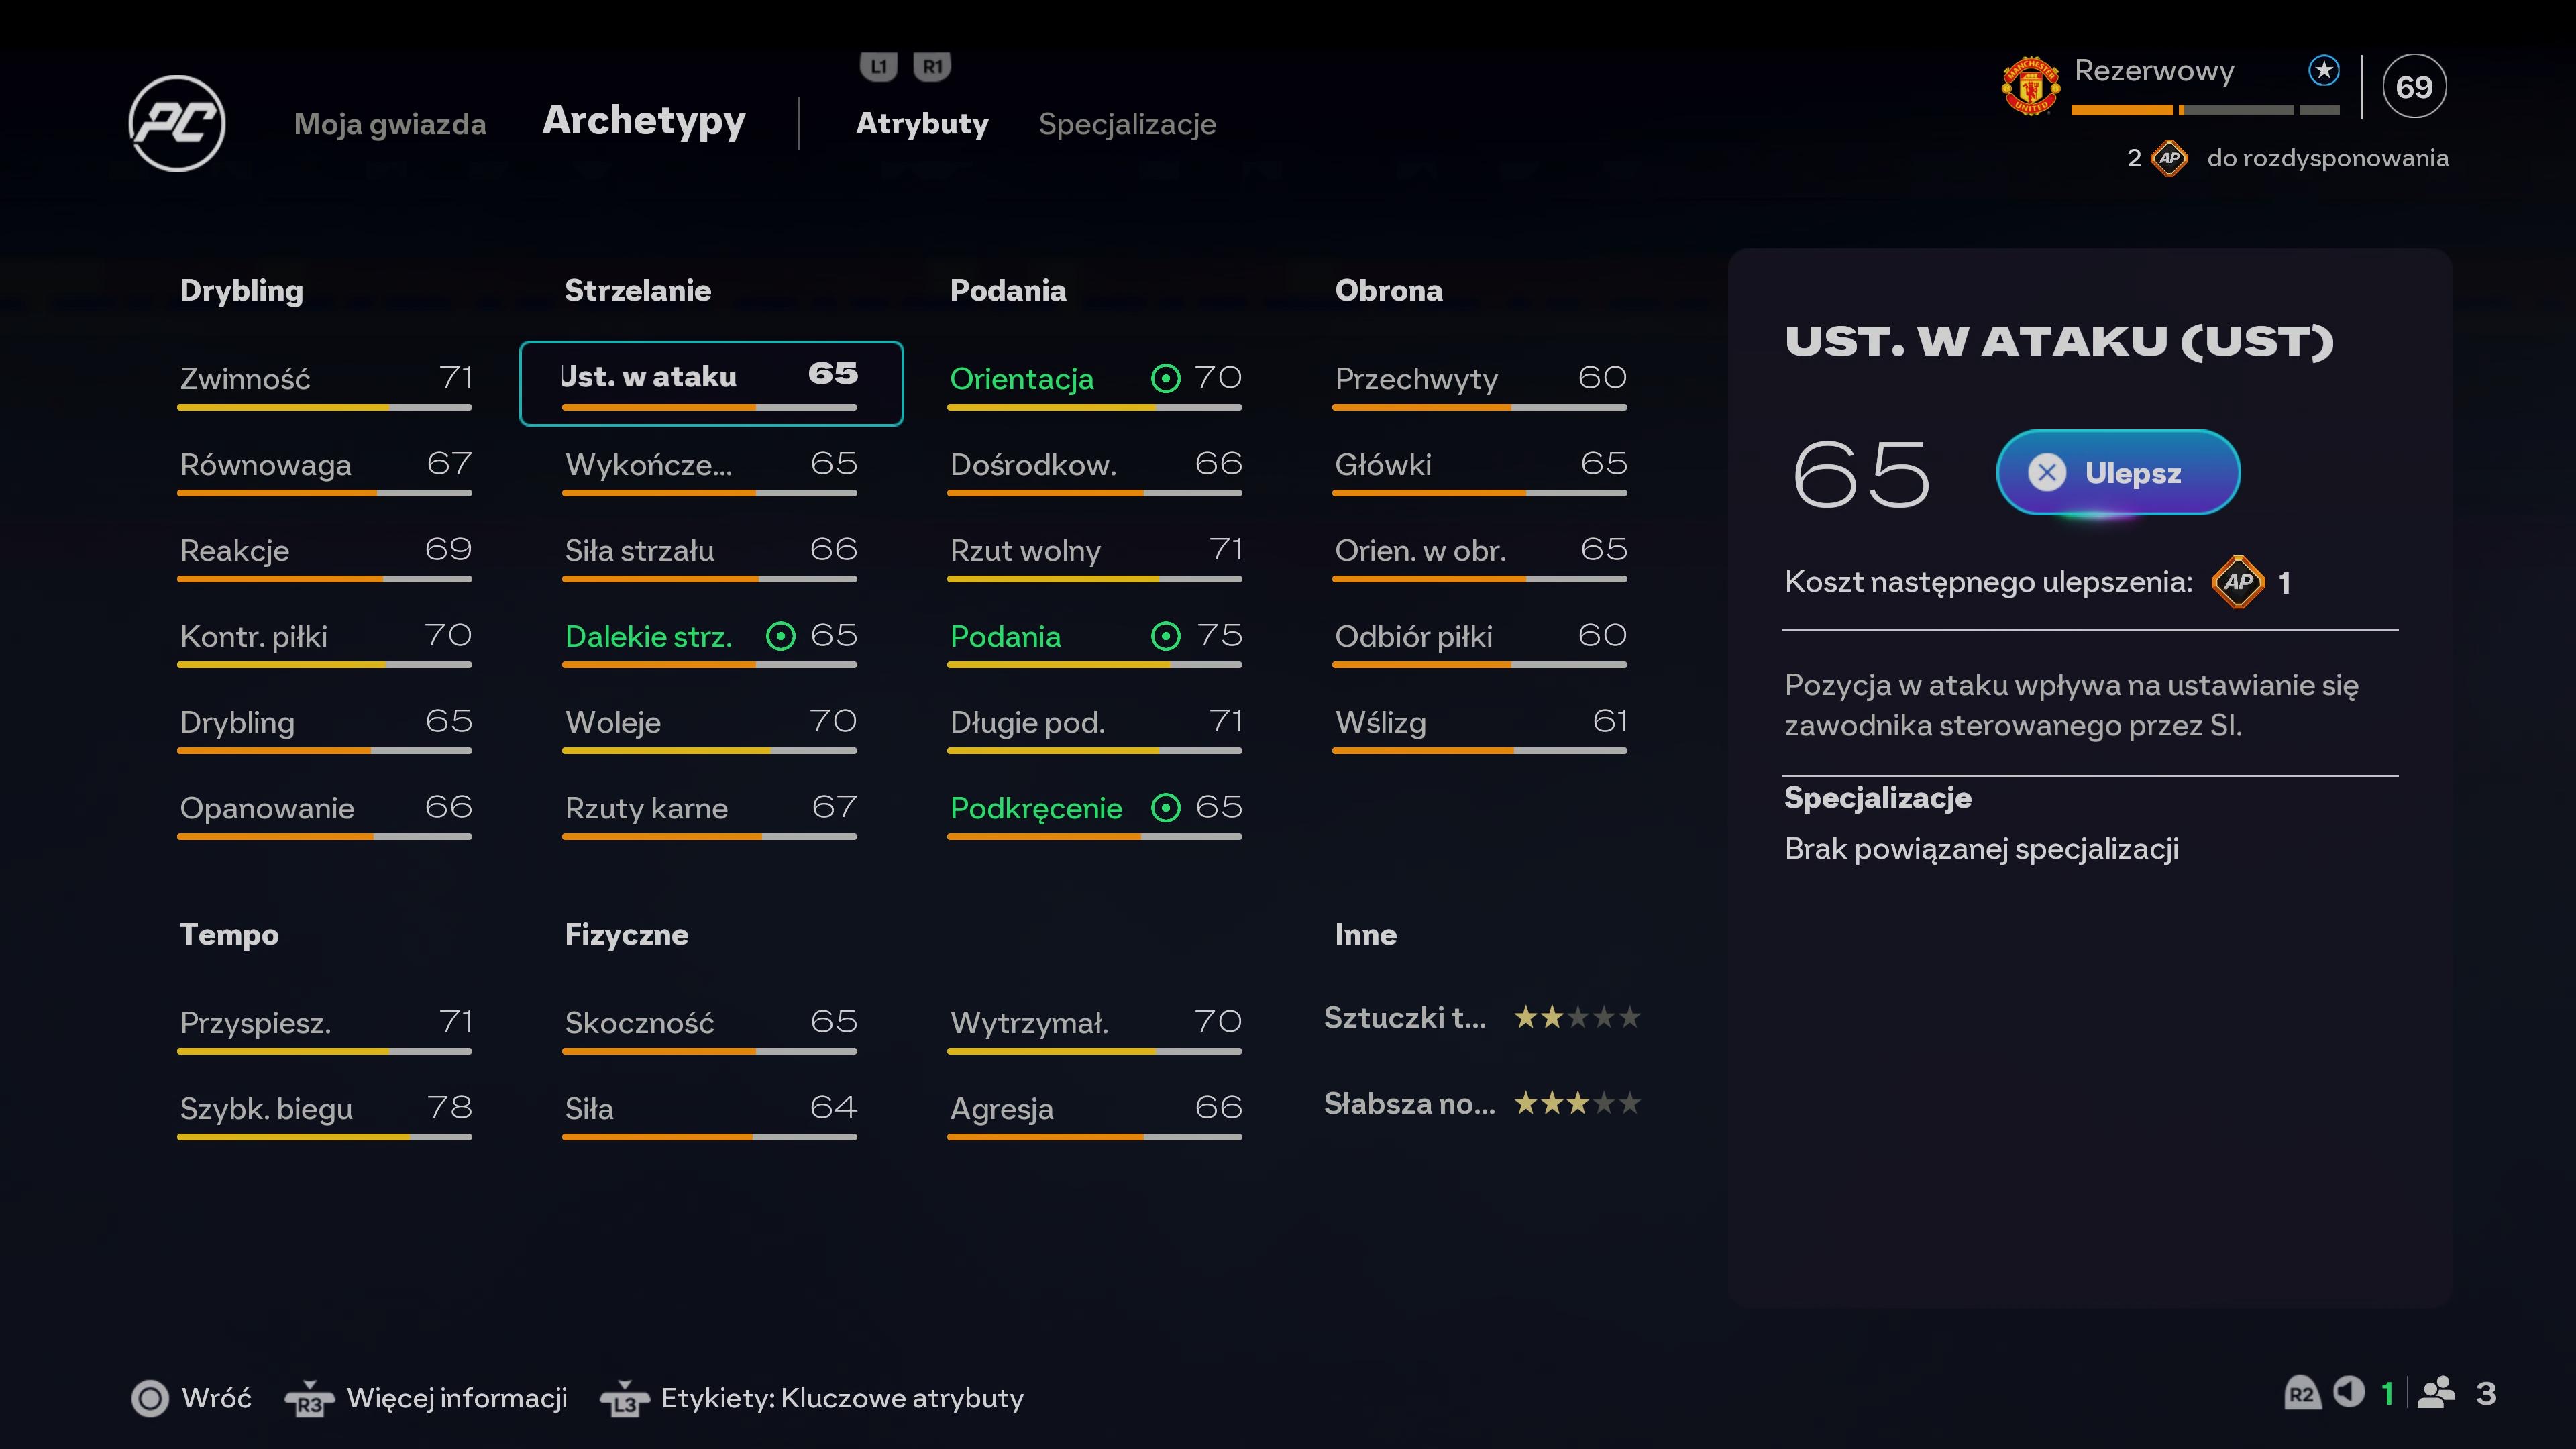
Task: Click the L3 stick icon for Etykiety
Action: click(624, 1399)
